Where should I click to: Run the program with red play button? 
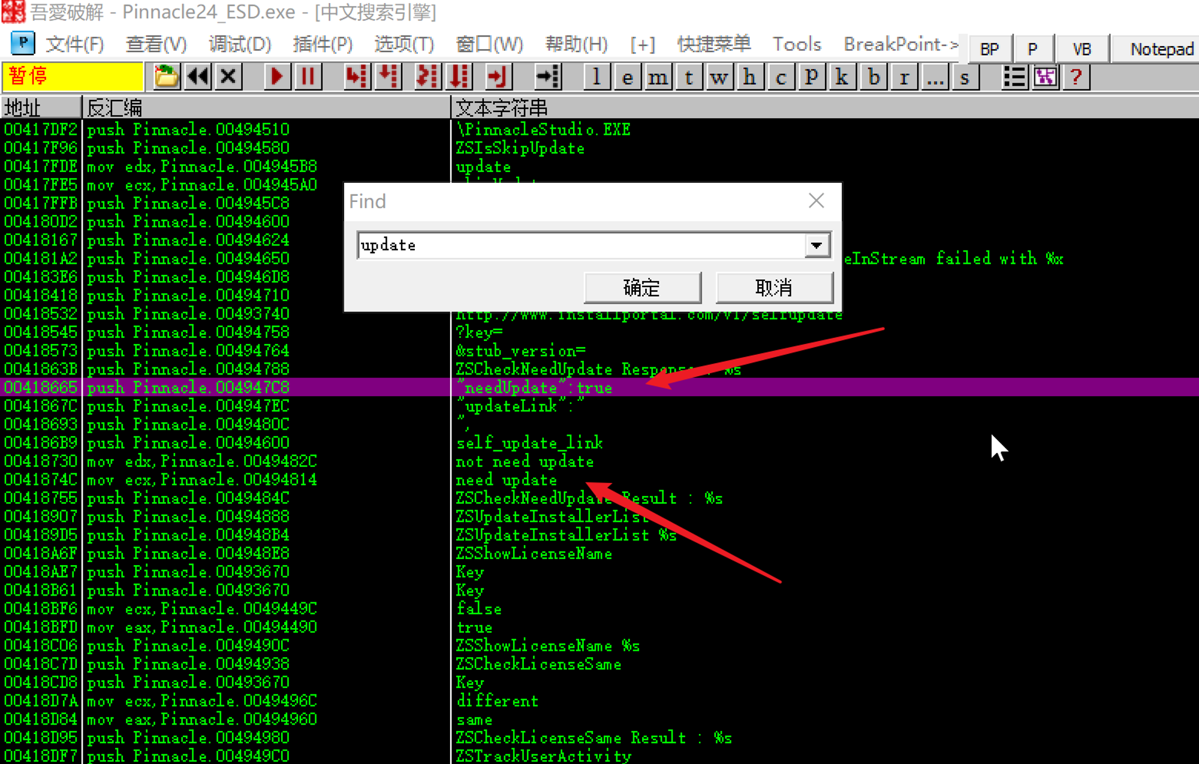pyautogui.click(x=276, y=77)
